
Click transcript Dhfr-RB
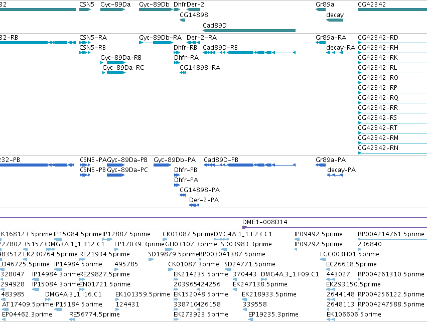186,47
